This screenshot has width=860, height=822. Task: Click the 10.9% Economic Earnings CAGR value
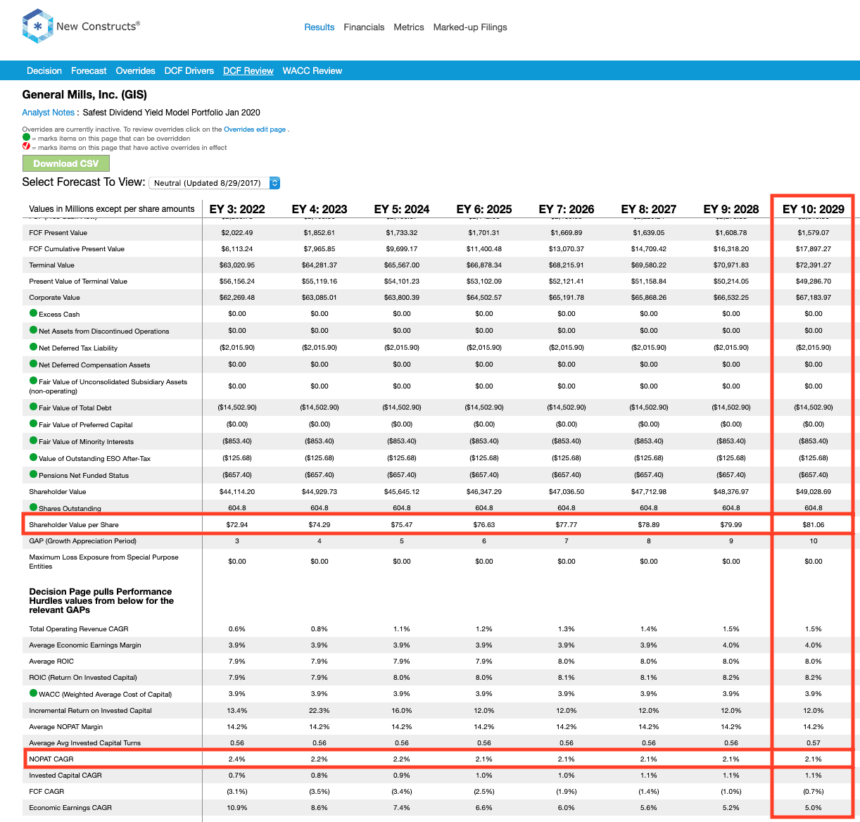tap(237, 808)
